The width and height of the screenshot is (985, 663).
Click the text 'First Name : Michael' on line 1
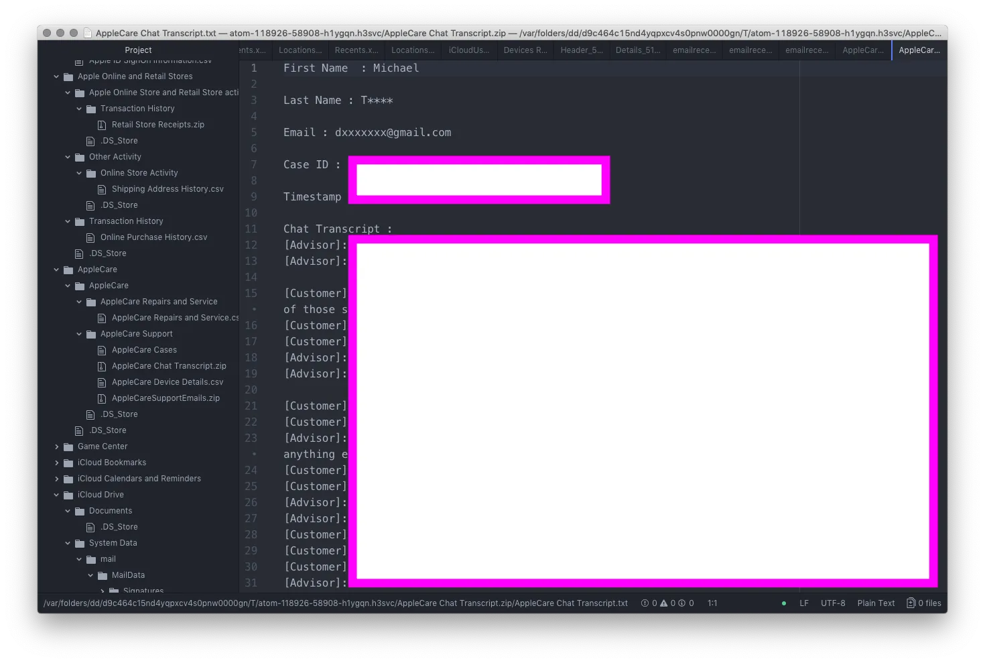(351, 68)
